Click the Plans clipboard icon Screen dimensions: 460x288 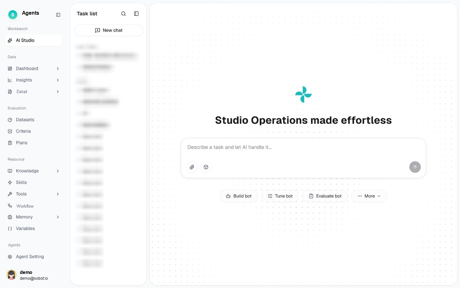click(x=10, y=143)
